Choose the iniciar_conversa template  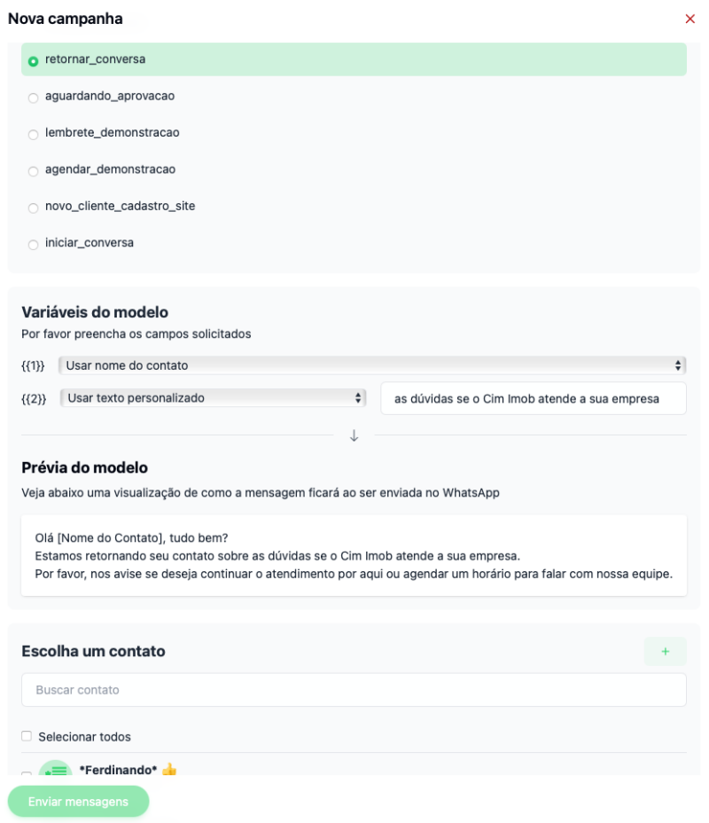pos(34,245)
